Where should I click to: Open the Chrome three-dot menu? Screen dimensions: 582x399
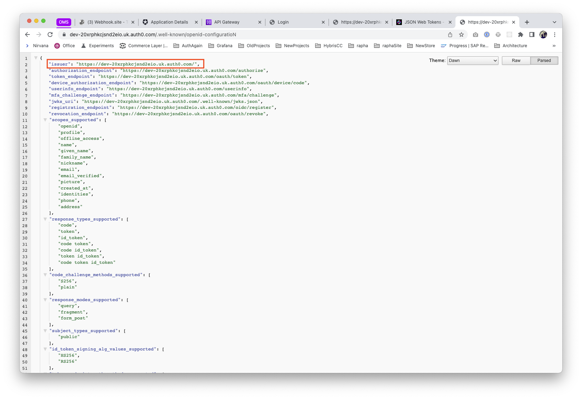point(555,35)
